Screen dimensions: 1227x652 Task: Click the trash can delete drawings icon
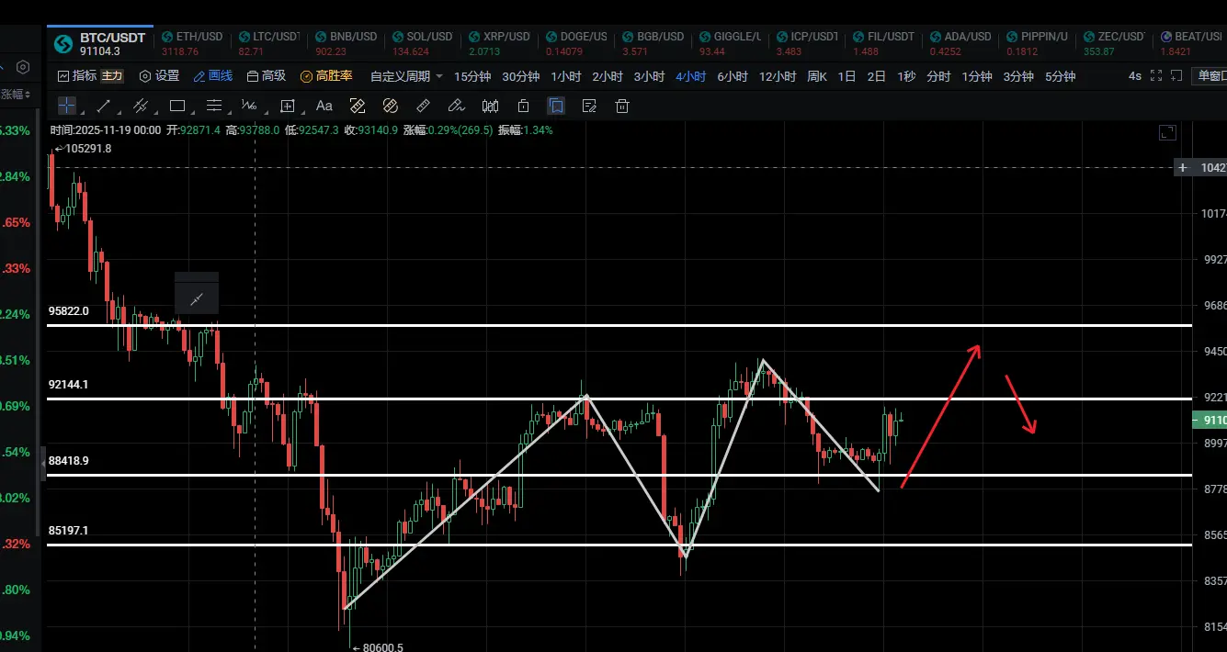(x=622, y=106)
